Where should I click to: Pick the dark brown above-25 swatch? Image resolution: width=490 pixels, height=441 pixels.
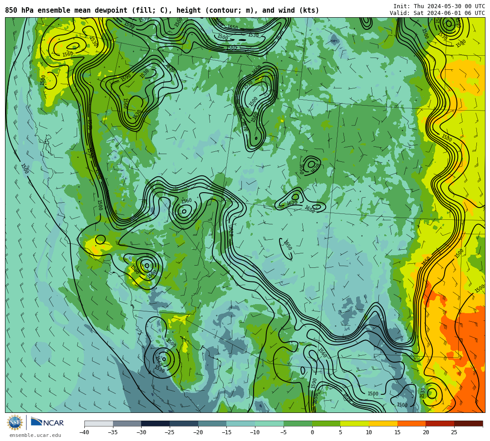pos(468,423)
